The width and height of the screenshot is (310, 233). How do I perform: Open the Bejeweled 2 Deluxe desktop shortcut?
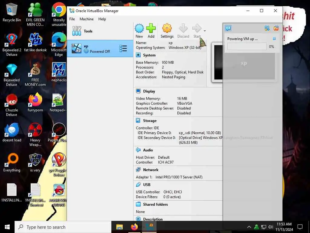12,45
